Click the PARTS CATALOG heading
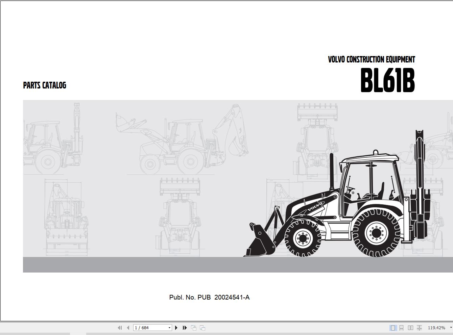Screen dimensions: 453x335 pyautogui.click(x=44, y=85)
